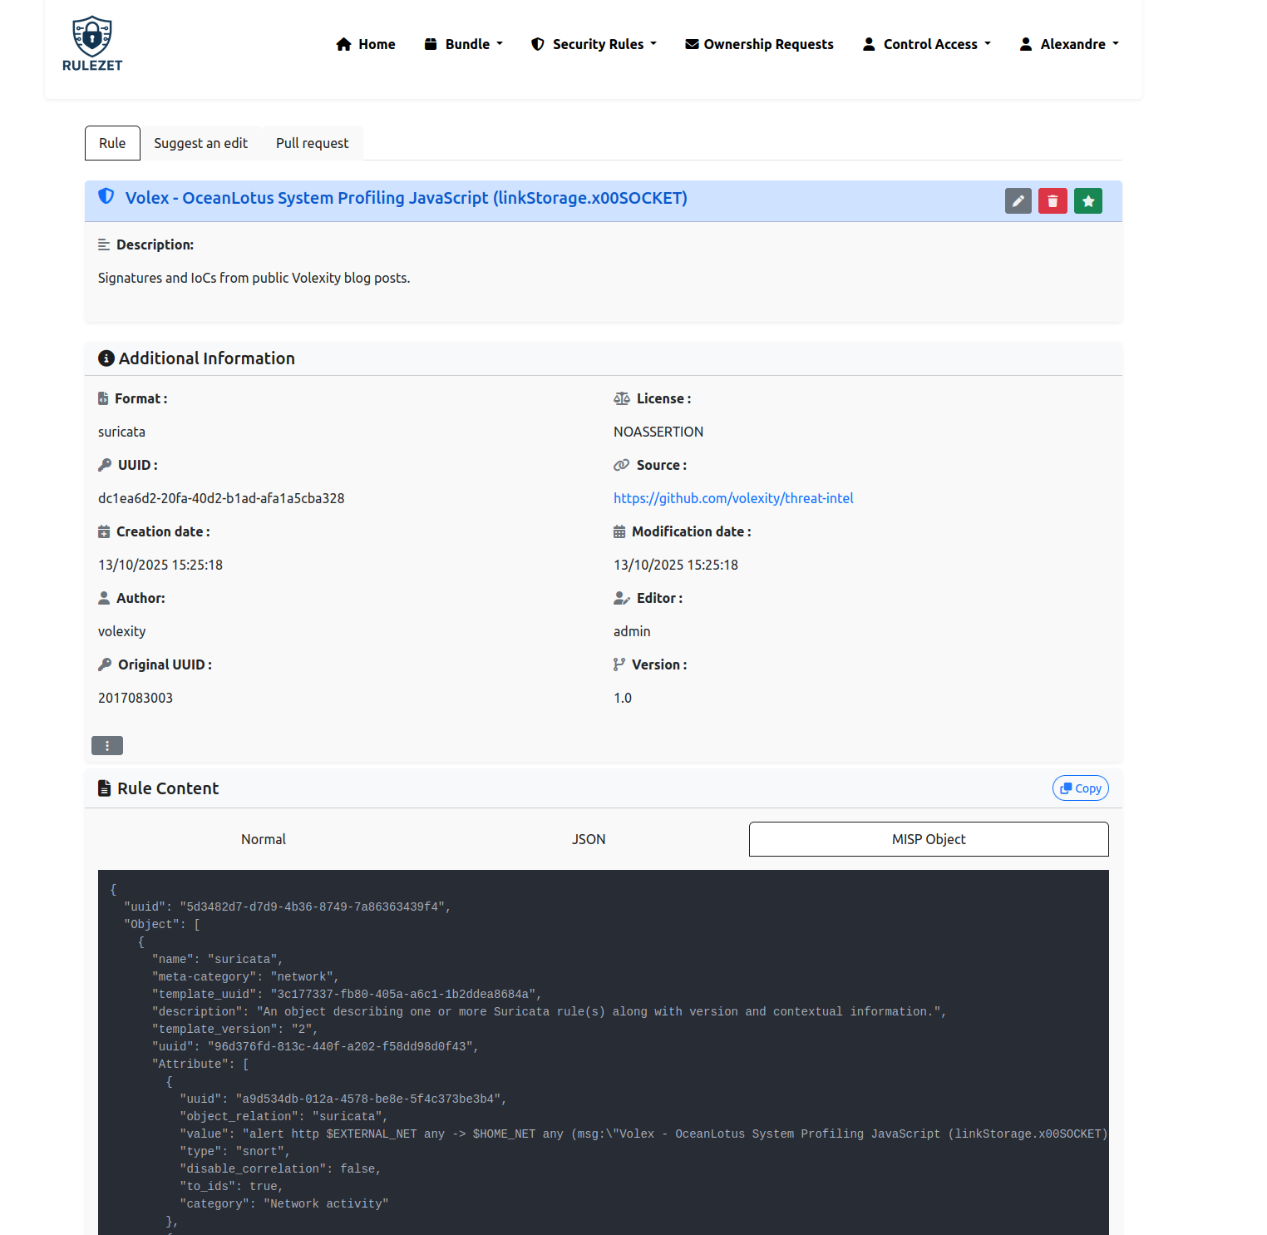
Task: Expand the Security Rules dropdown
Action: [x=594, y=44]
